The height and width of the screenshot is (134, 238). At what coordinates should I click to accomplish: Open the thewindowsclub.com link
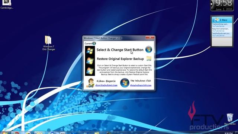(141, 85)
